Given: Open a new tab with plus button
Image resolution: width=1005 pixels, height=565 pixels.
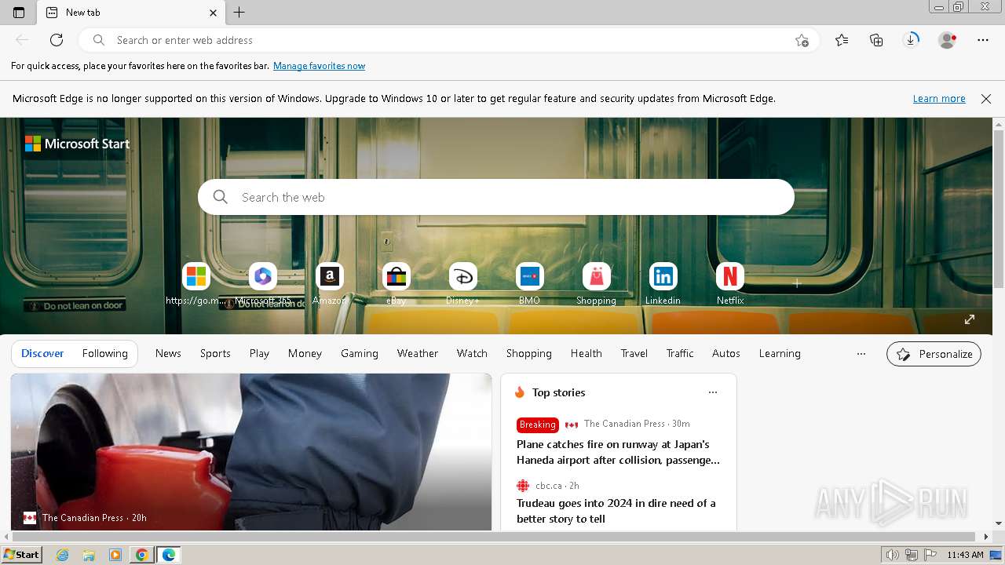Looking at the screenshot, I should pyautogui.click(x=239, y=13).
